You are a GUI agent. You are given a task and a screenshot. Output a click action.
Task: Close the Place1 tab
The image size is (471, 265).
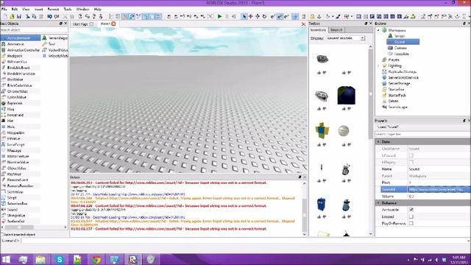(113, 24)
